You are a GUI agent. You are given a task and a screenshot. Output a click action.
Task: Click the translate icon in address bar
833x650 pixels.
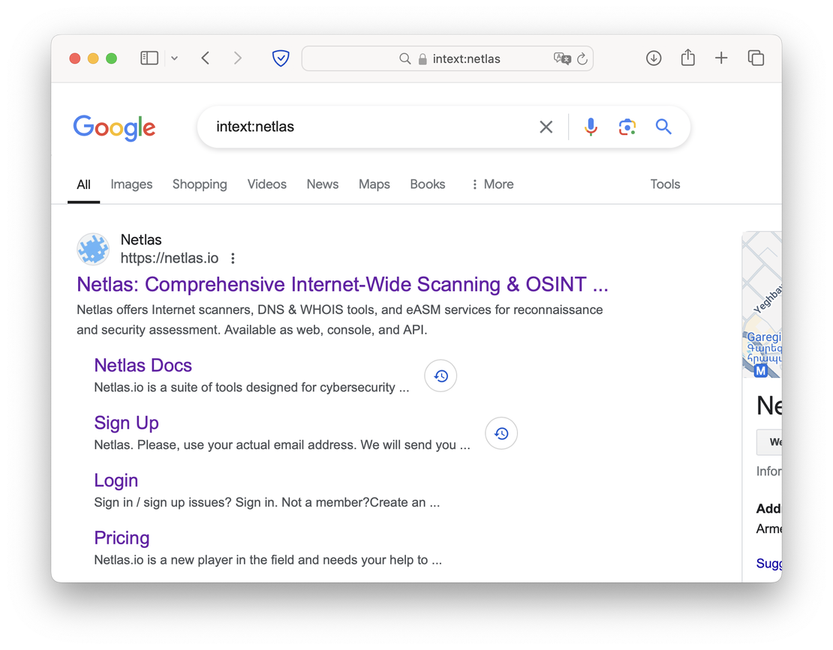pyautogui.click(x=561, y=58)
